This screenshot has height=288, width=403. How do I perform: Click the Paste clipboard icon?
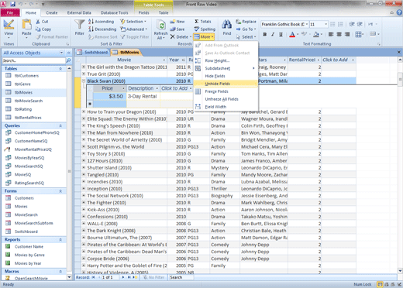[x=26, y=25]
